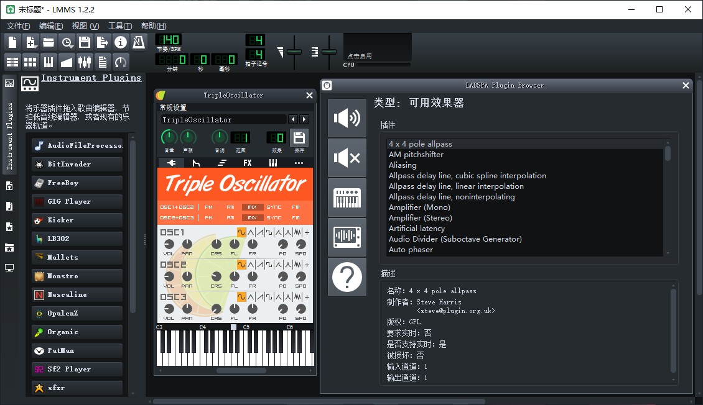Set OSC1+OSC2 modulation to FM
The image size is (703, 405).
296,207
